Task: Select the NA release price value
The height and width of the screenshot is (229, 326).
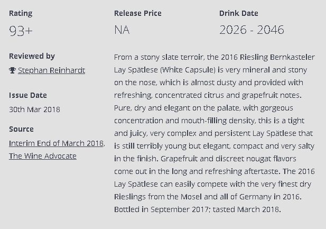Action: tap(122, 30)
